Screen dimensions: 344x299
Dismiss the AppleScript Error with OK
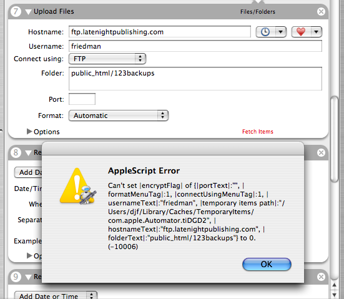pyautogui.click(x=267, y=264)
